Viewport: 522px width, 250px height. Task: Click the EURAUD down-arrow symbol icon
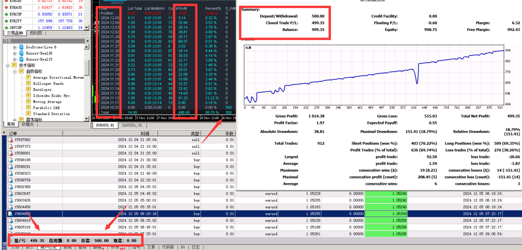click(6, 7)
